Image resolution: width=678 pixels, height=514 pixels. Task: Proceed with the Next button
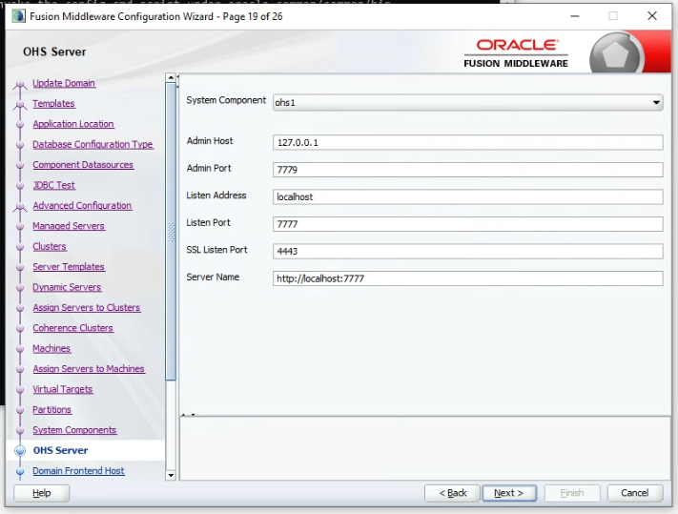(x=509, y=493)
